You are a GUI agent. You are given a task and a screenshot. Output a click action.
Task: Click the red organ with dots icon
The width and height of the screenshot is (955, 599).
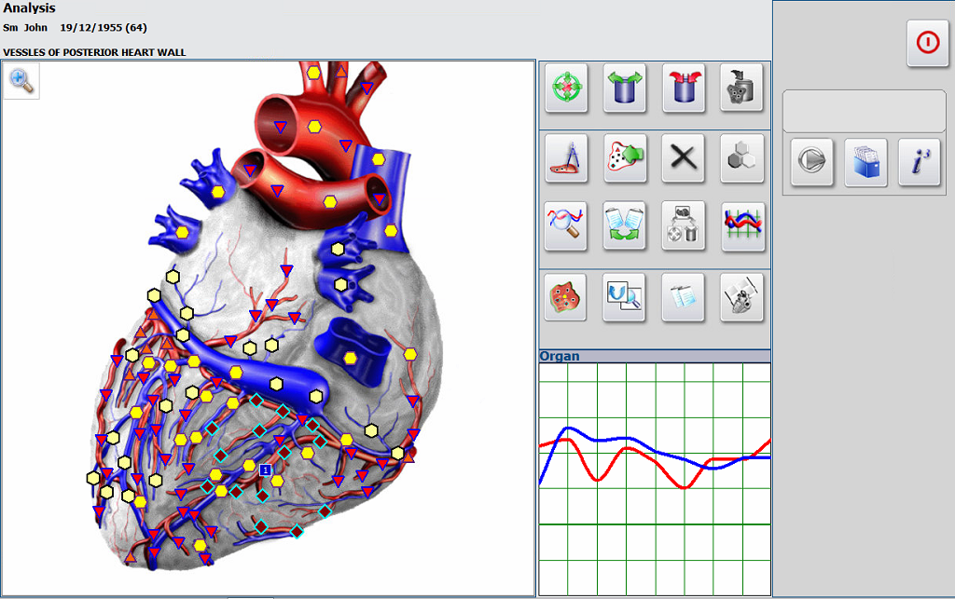point(566,297)
